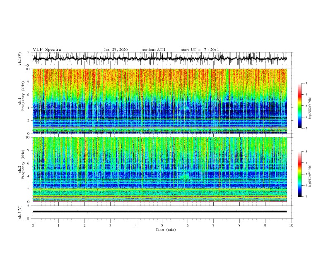Click the time axis tick label "7"
This screenshot has width=328, height=253.
(x=214, y=225)
